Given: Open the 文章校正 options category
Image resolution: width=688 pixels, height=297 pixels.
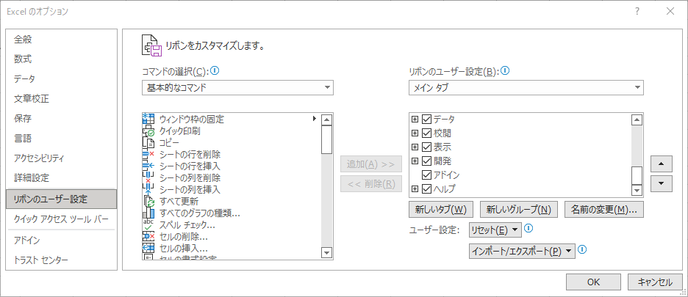Looking at the screenshot, I should (x=62, y=99).
